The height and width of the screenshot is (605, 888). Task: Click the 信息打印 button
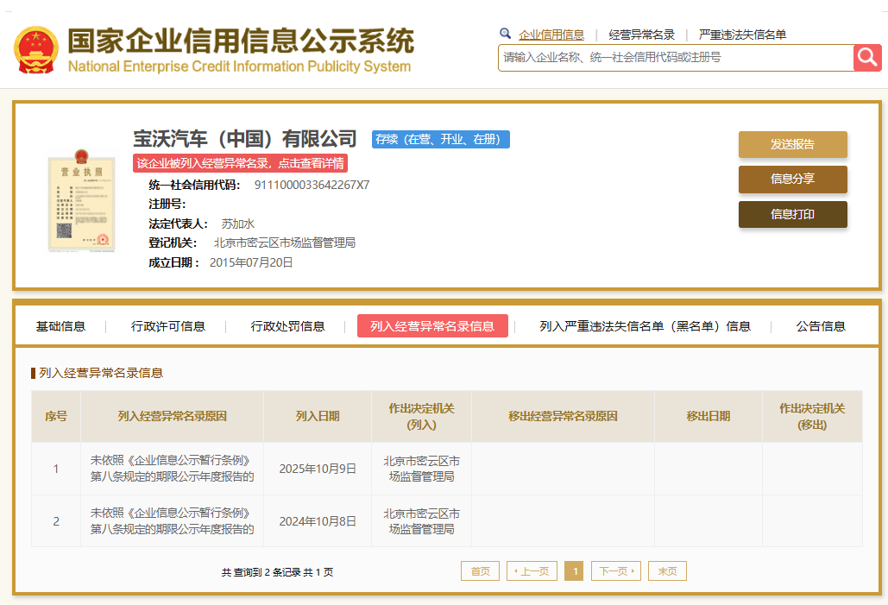click(x=792, y=214)
